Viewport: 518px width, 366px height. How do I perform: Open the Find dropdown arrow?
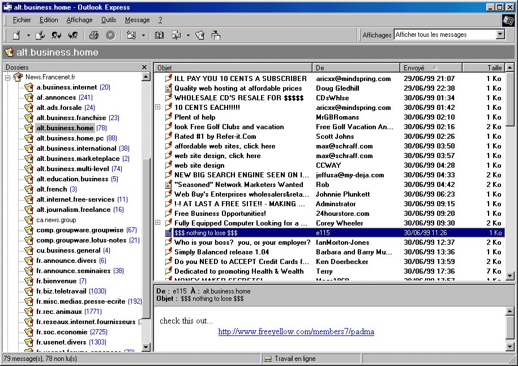188,35
